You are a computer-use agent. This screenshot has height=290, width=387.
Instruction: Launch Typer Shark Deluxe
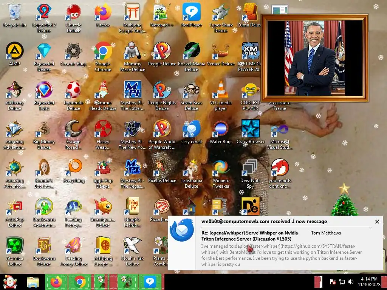tap(221, 18)
